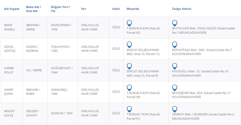This screenshot has height=125, width=241.
Task: Click the Vakit column header
Action: point(116,9)
